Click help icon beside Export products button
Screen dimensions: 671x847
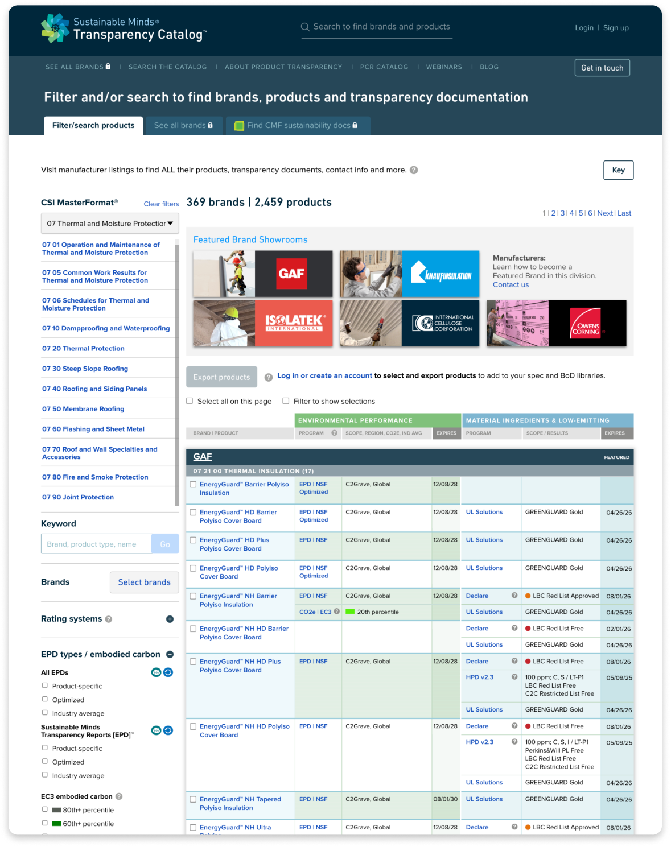coord(269,377)
